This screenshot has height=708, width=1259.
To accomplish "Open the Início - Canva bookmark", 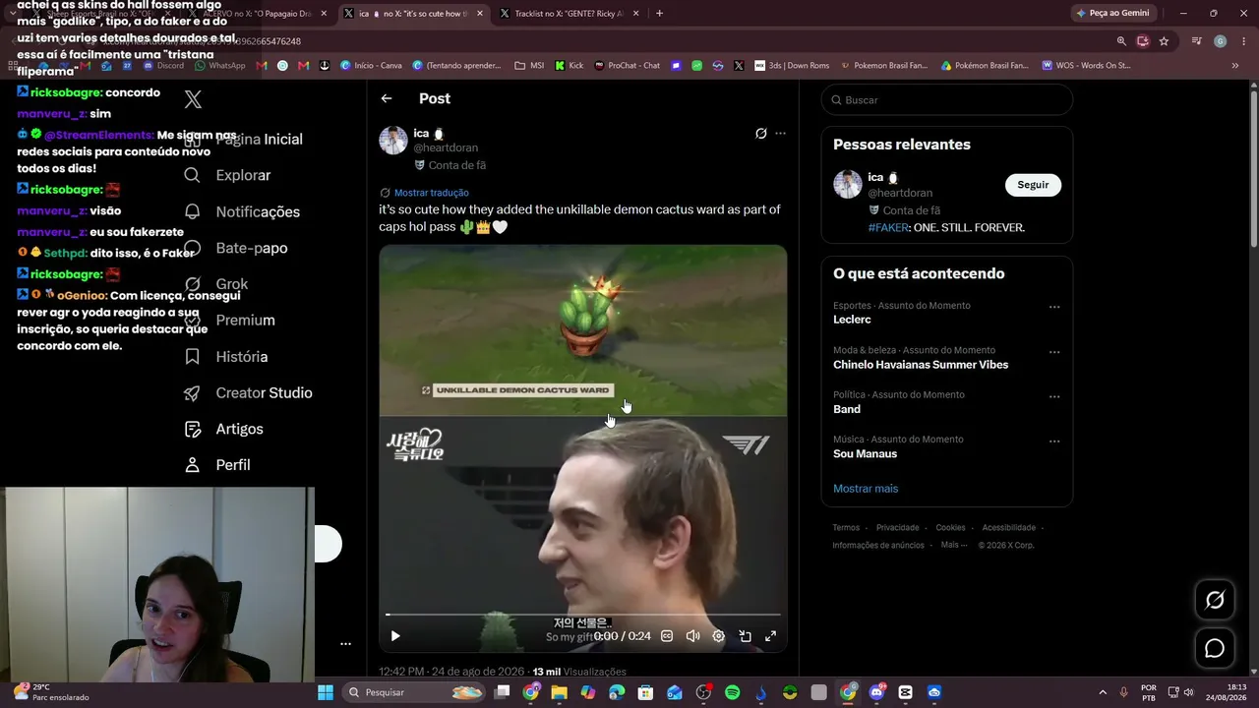I will coord(371,66).
